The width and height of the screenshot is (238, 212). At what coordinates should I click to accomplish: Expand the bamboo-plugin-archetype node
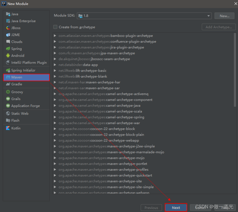55,36
